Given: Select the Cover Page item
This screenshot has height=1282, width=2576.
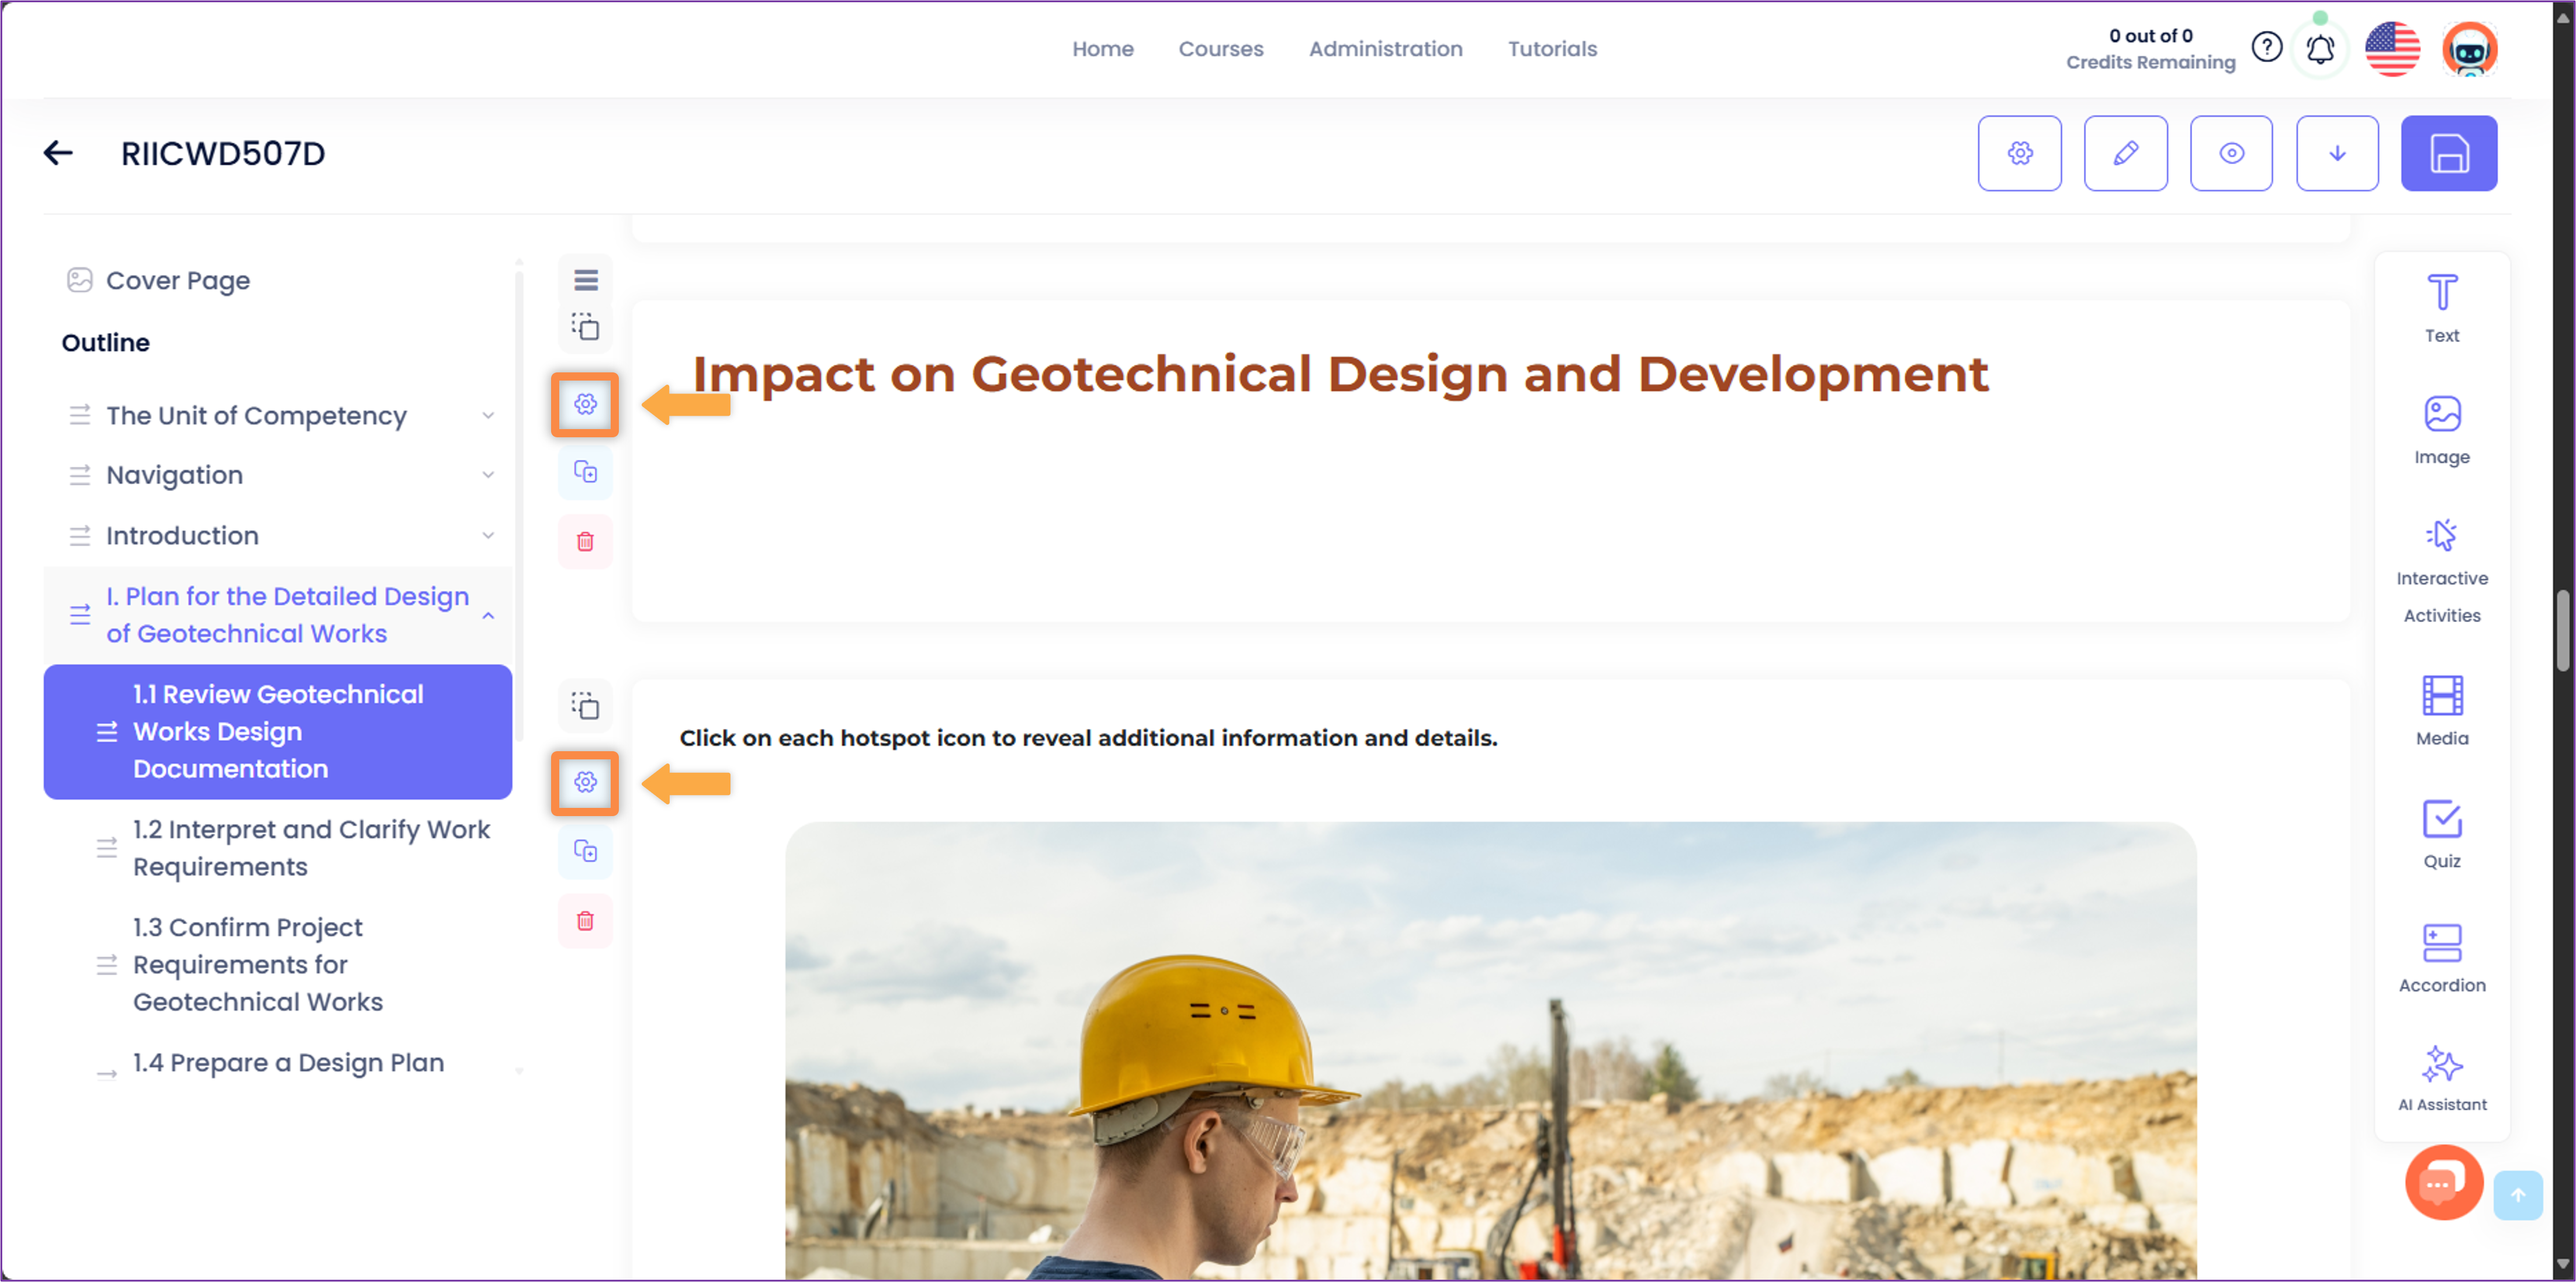Looking at the screenshot, I should 178,280.
